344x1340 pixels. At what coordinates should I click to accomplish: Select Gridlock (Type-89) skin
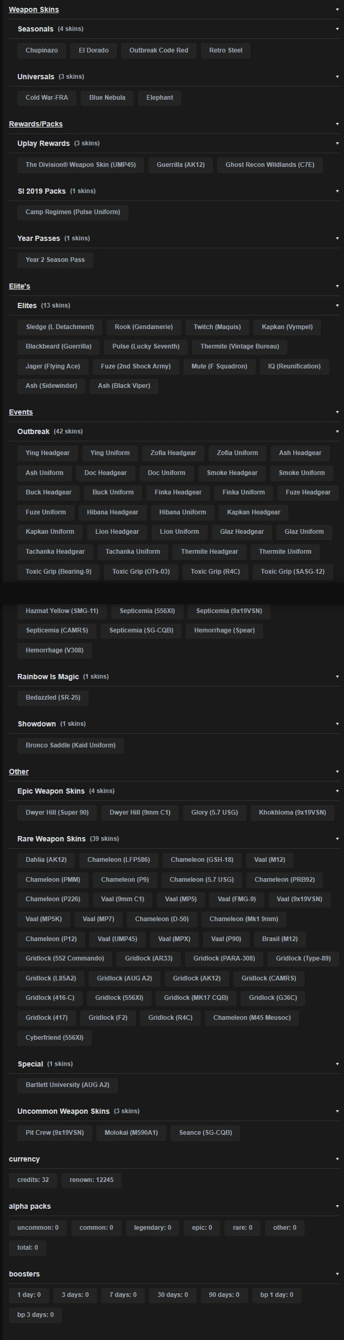click(x=303, y=958)
